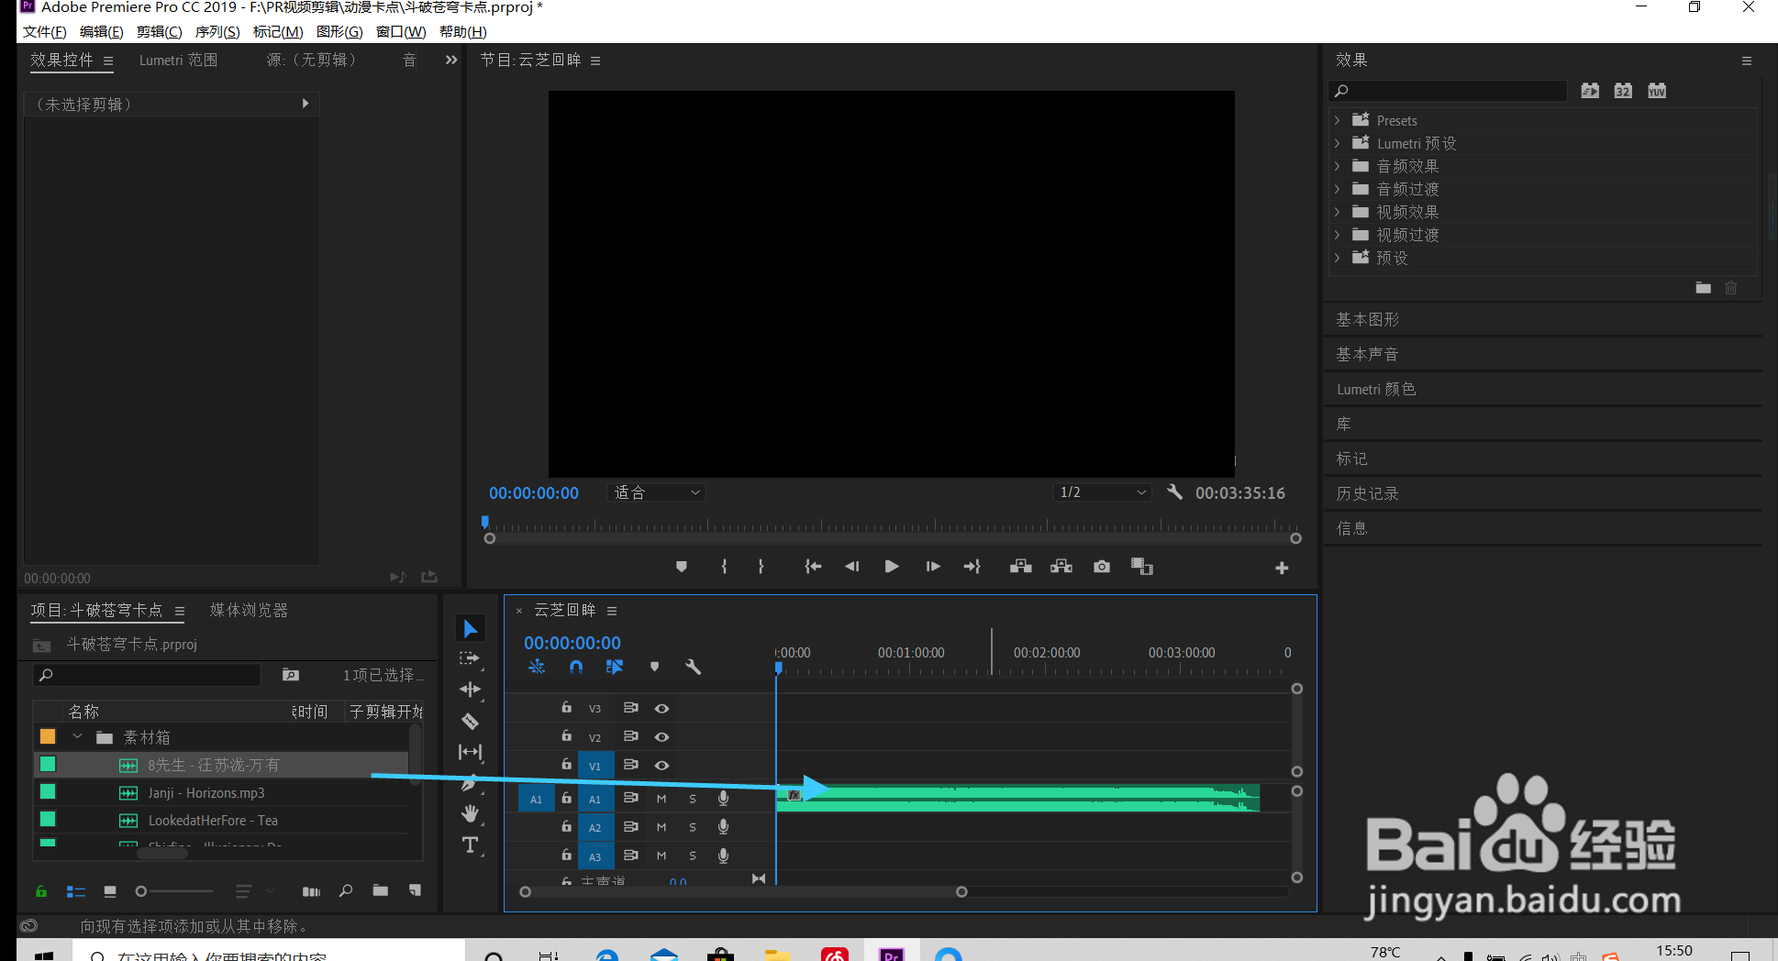This screenshot has width=1778, height=961.
Task: Enable voice-over record on A3
Action: pyautogui.click(x=723, y=856)
